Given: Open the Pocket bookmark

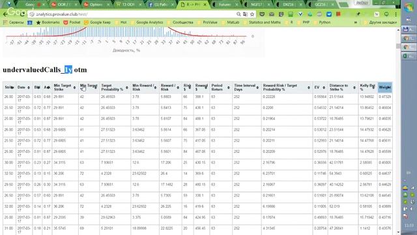Looking at the screenshot, I should 72,22.
